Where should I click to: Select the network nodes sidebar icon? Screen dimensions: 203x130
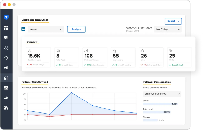point(6,48)
